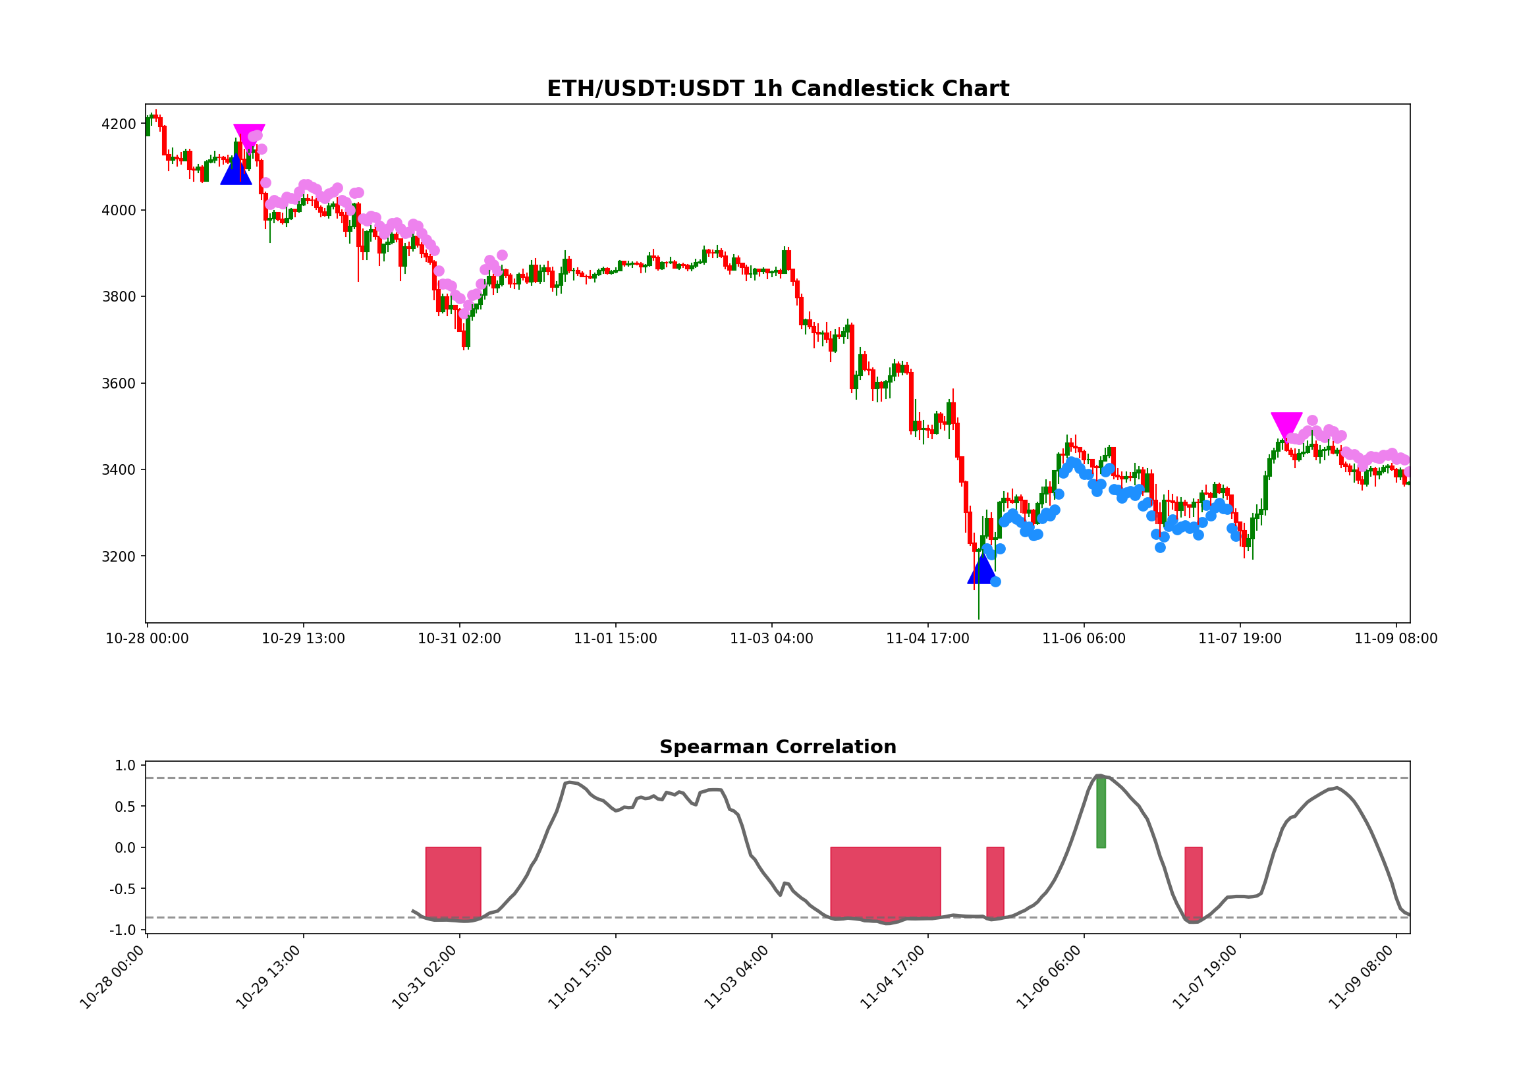Click the magenta down-triangle near 3500
Image resolution: width=1517 pixels, height=1091 pixels.
point(1286,424)
